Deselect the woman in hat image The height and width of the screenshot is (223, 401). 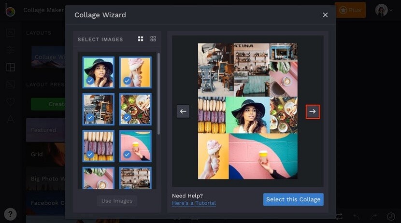pos(99,72)
